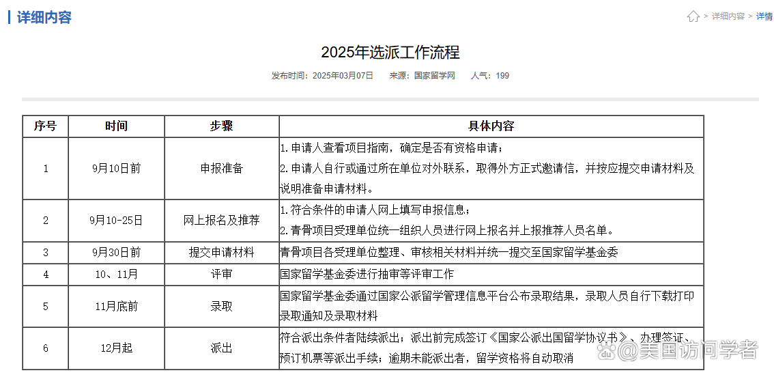Open the 详情 breadcrumb link
774x377 pixels.
(764, 16)
